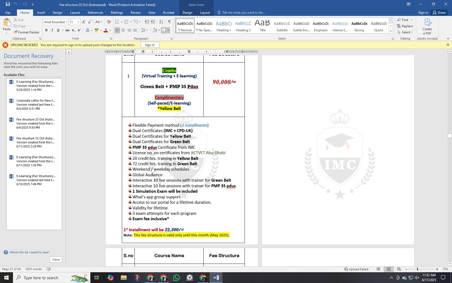Click the Numbering list icon
This screenshot has height=283, width=452.
tap(126, 22)
